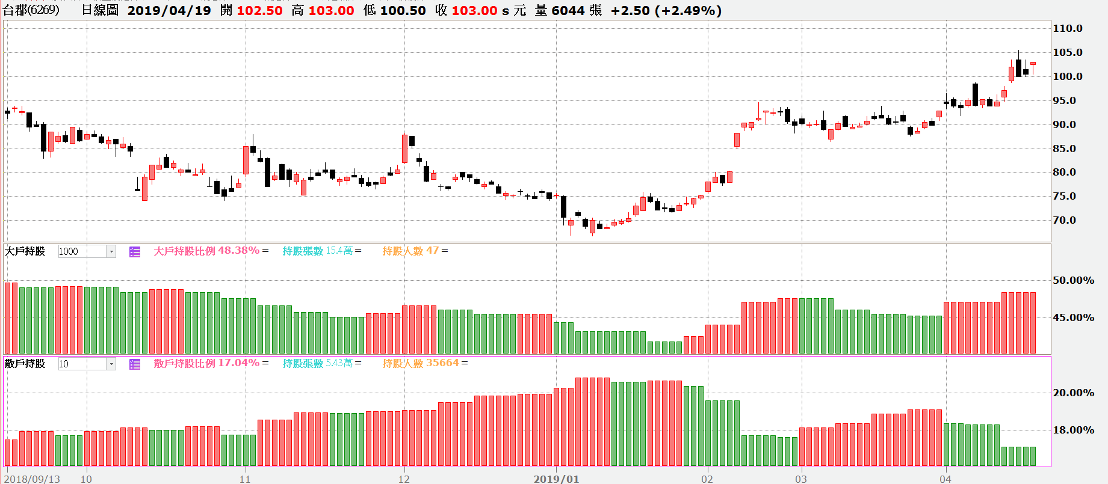Click the equals sign after 持股張數 5.43萬
Viewport: 1108px width, 484px height.
tap(358, 363)
